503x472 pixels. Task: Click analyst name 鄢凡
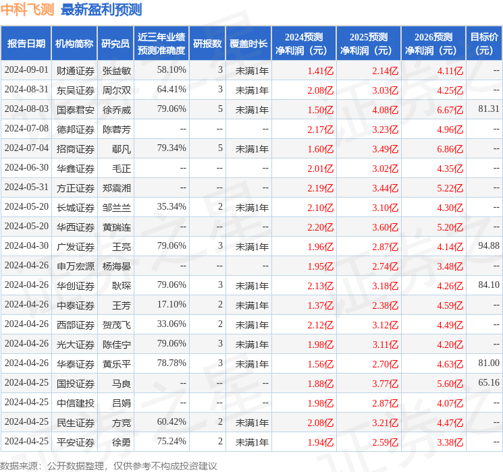122,149
